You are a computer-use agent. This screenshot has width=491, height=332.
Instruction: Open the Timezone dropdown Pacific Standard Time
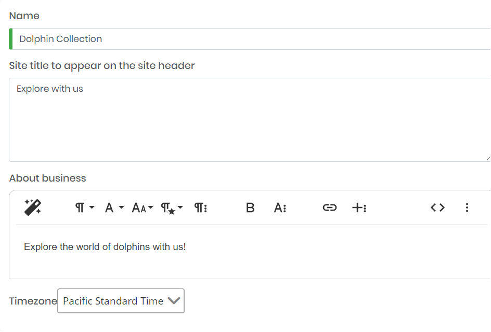pyautogui.click(x=121, y=301)
